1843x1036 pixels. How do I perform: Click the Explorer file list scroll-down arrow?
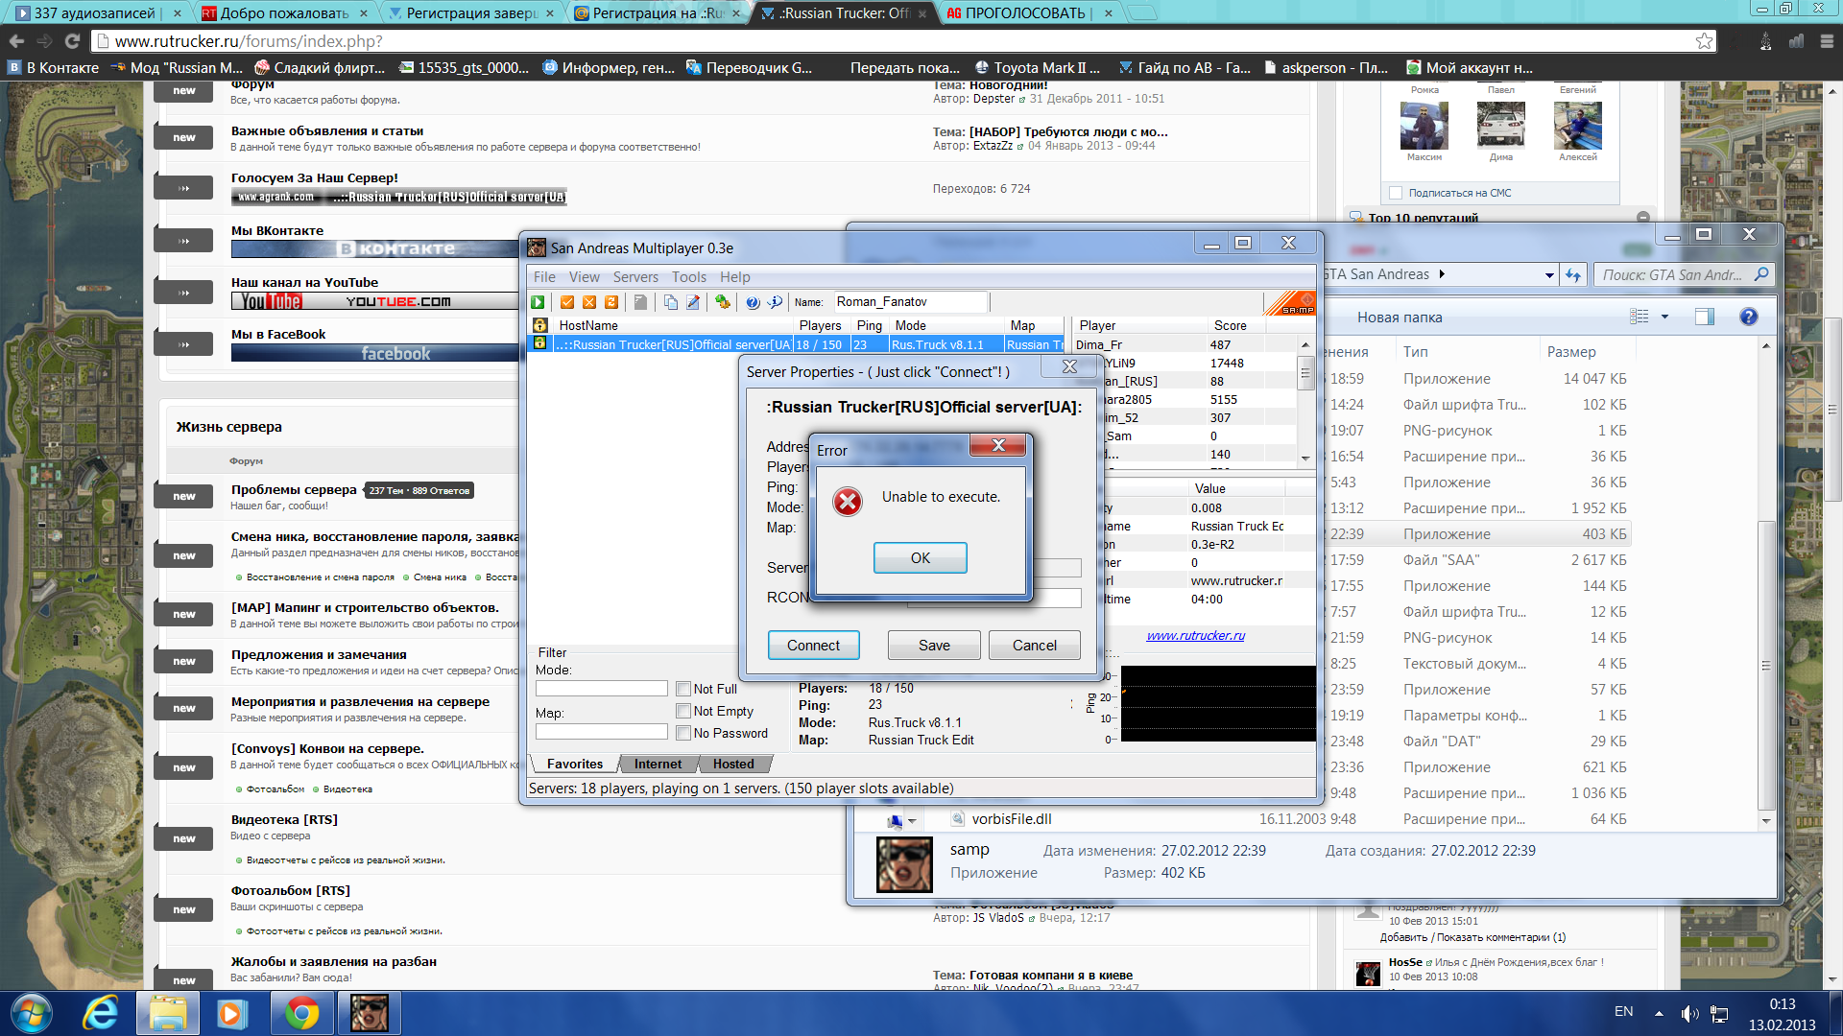coord(1766,821)
